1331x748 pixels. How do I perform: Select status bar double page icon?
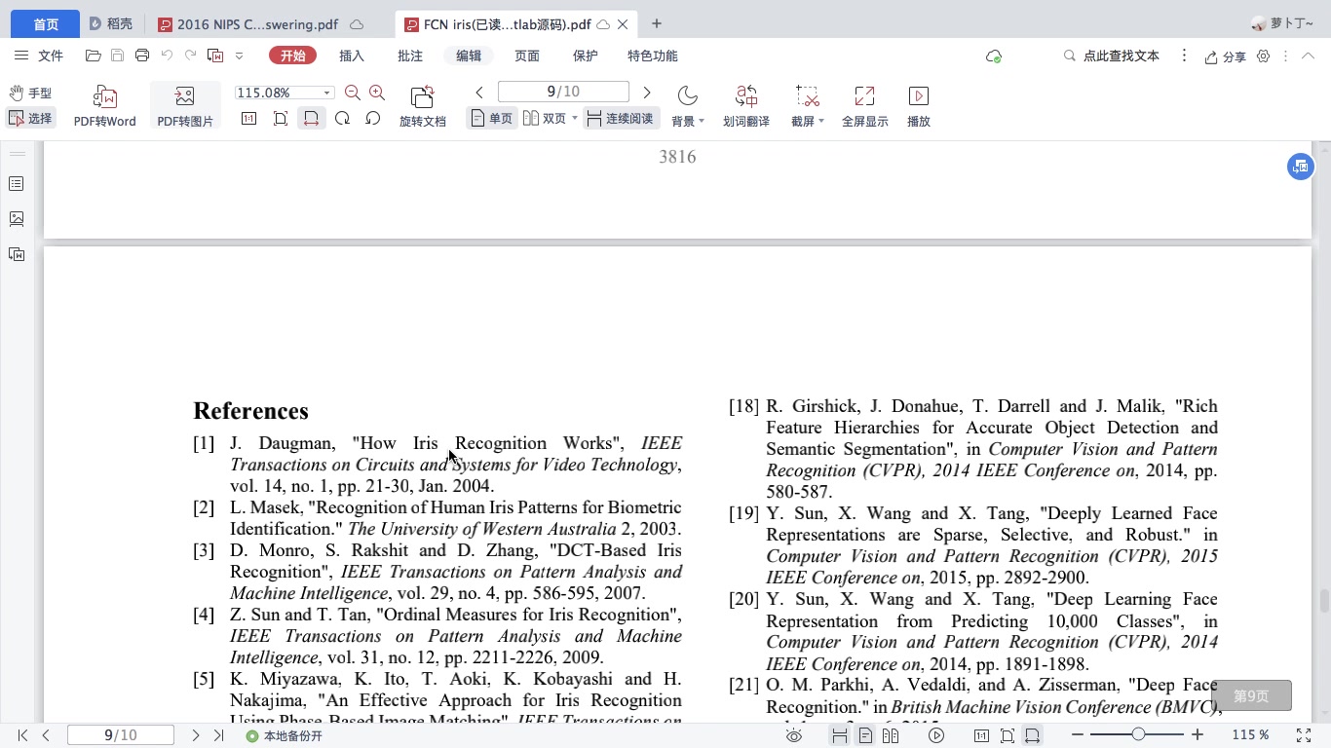tap(890, 735)
